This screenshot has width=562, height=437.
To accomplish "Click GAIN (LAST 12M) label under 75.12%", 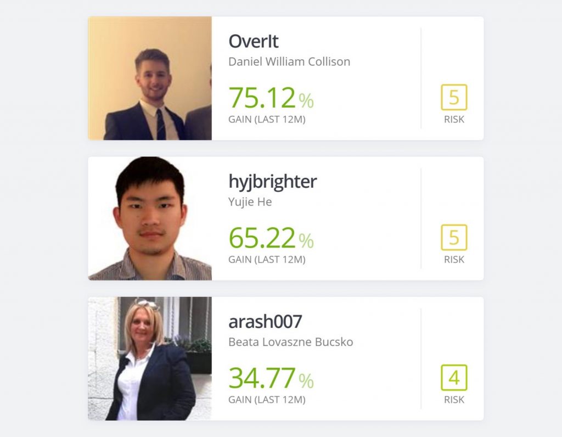I will [267, 119].
